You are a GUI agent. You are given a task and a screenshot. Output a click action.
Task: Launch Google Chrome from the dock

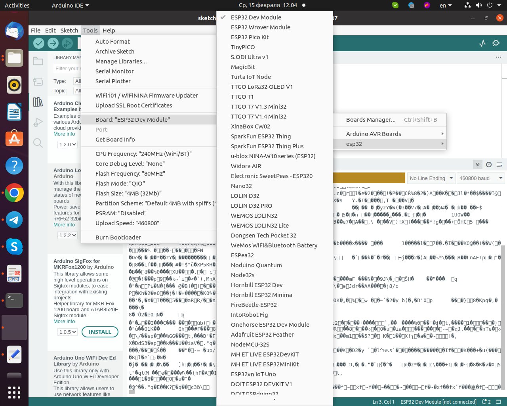14,193
